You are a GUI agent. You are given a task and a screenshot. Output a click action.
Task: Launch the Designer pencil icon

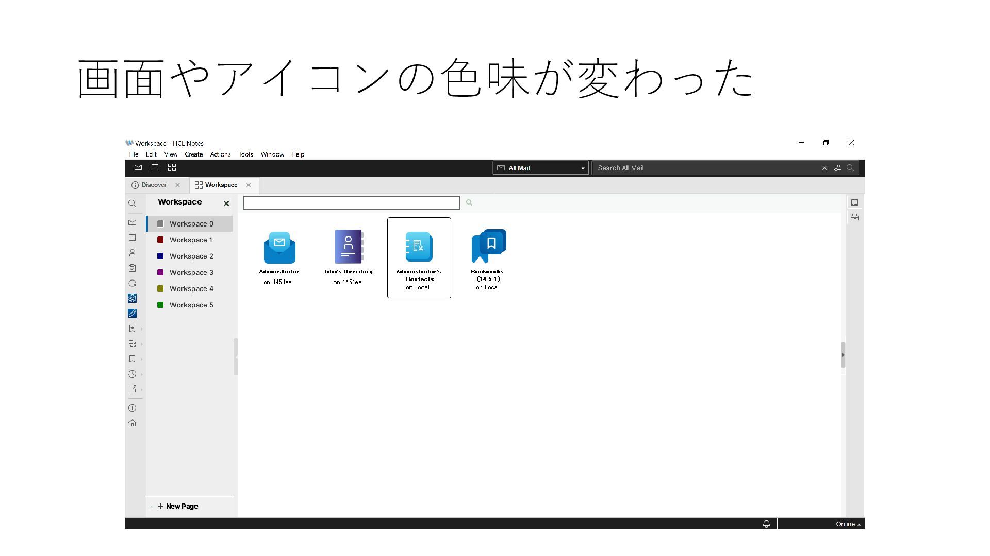coord(133,313)
